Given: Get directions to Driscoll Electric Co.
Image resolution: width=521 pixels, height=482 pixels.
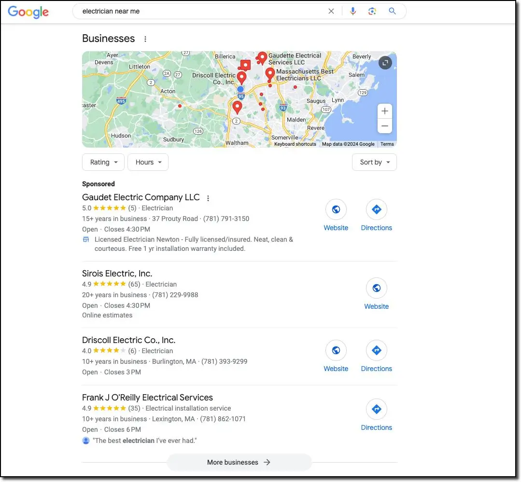Looking at the screenshot, I should click(377, 356).
